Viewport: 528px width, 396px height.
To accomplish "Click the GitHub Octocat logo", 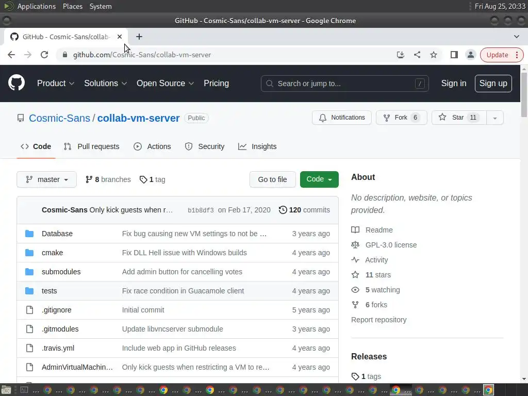I will click(16, 83).
